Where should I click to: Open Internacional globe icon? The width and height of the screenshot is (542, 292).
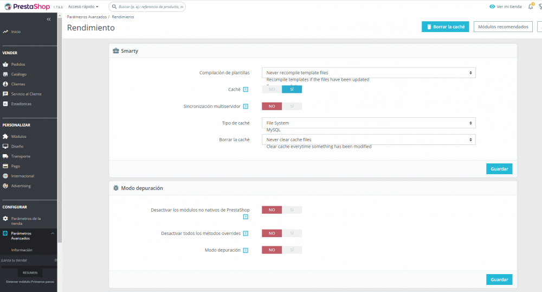[x=5, y=176]
